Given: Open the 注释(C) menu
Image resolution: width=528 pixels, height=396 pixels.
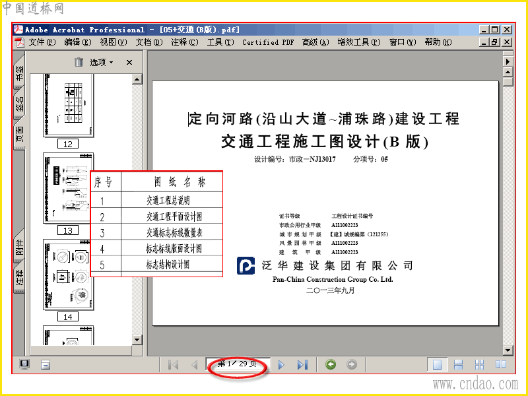Looking at the screenshot, I should coord(185,42).
